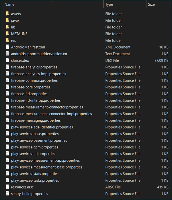
Task: Click the AndroidManifest.xml file icon
Action: [7, 47]
